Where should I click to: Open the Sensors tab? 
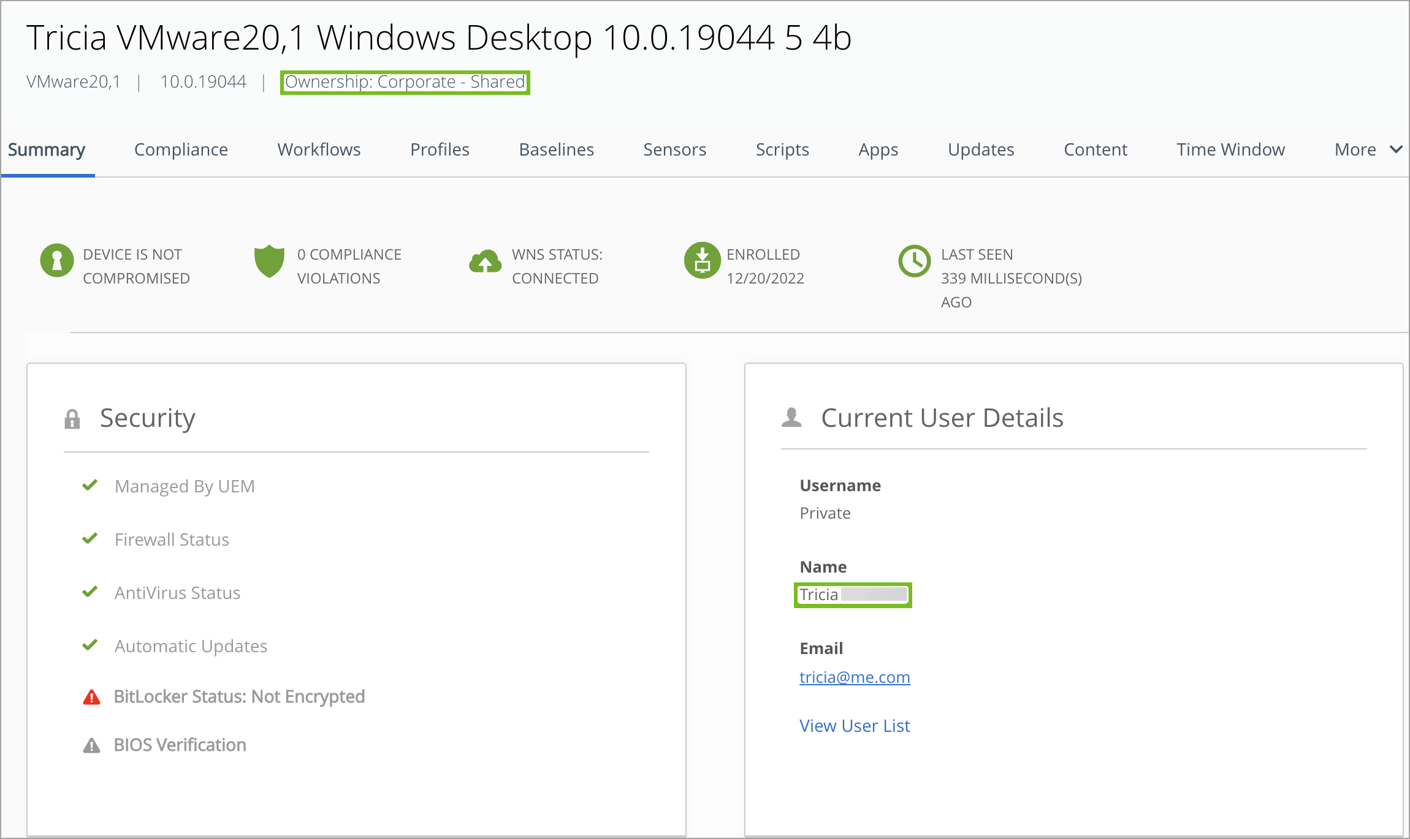click(674, 149)
